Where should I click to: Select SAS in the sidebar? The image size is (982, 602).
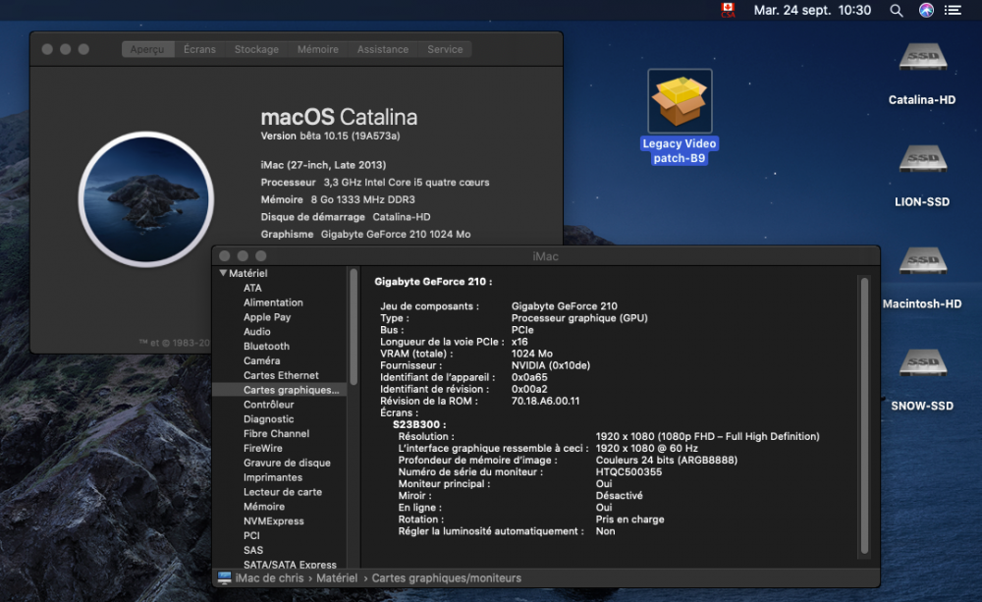pos(253,550)
